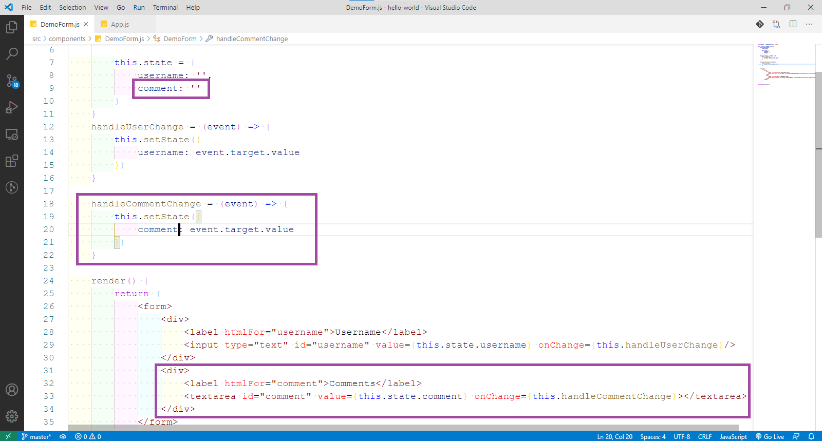This screenshot has width=822, height=441.
Task: Click the horizontal editor scrollbar thumb
Action: tap(403, 428)
